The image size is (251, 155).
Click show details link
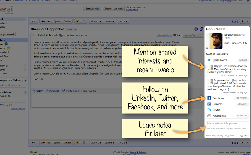click(x=164, y=35)
